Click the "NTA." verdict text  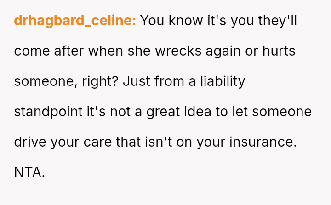click(x=29, y=173)
